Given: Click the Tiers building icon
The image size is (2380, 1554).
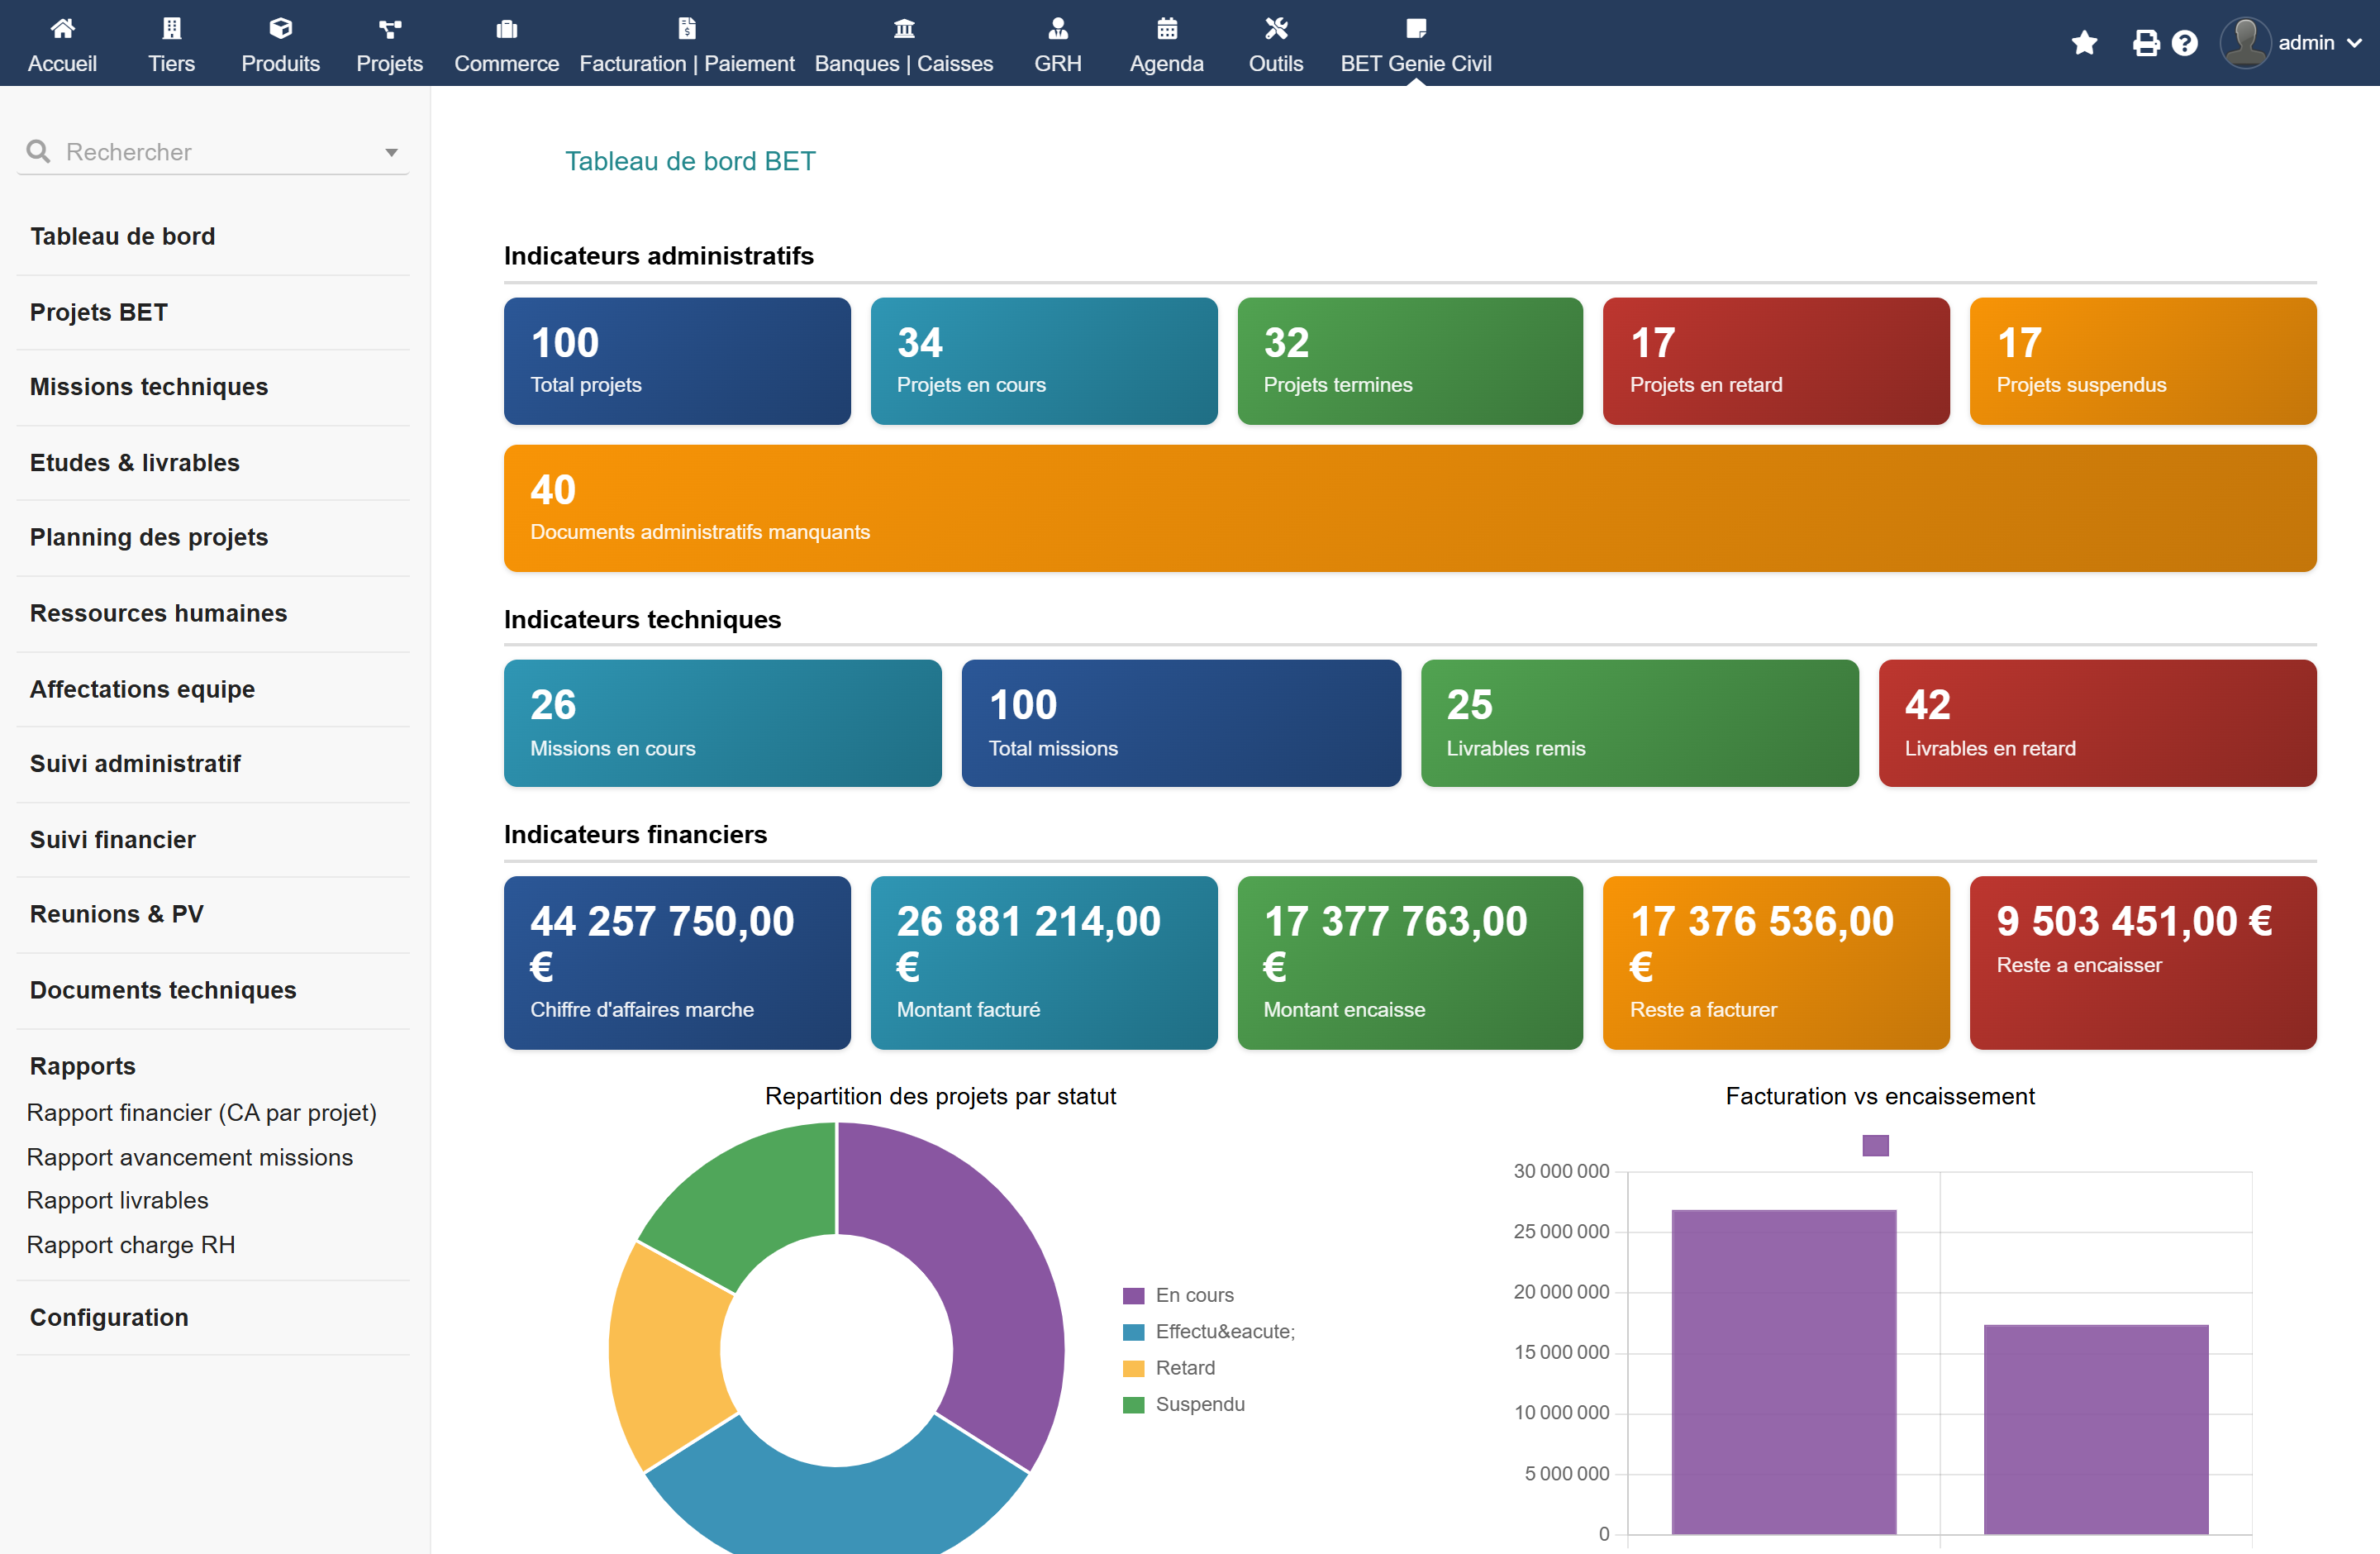Looking at the screenshot, I should 171,28.
